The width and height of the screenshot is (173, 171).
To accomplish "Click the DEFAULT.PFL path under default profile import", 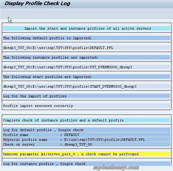I will 86,48.
